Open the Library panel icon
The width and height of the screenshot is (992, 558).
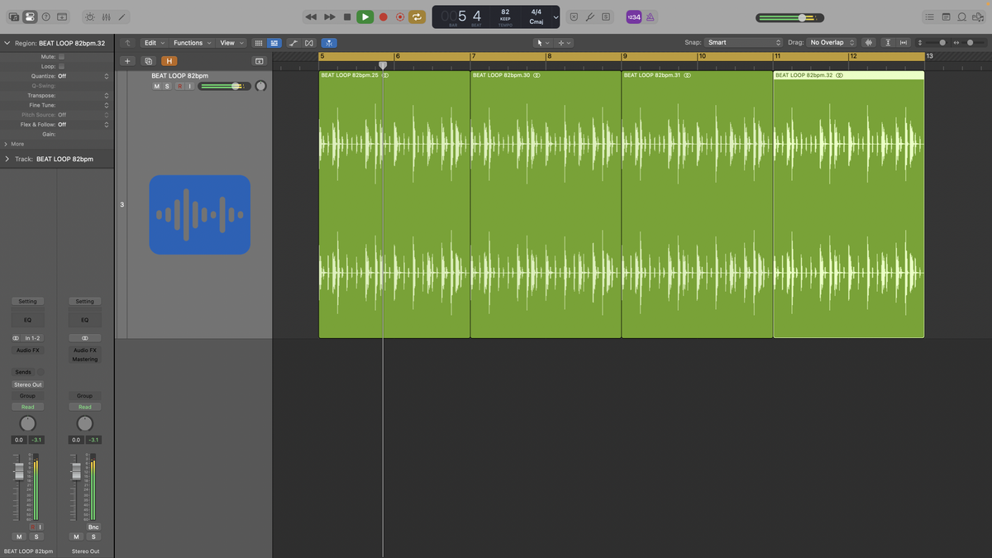[13, 17]
